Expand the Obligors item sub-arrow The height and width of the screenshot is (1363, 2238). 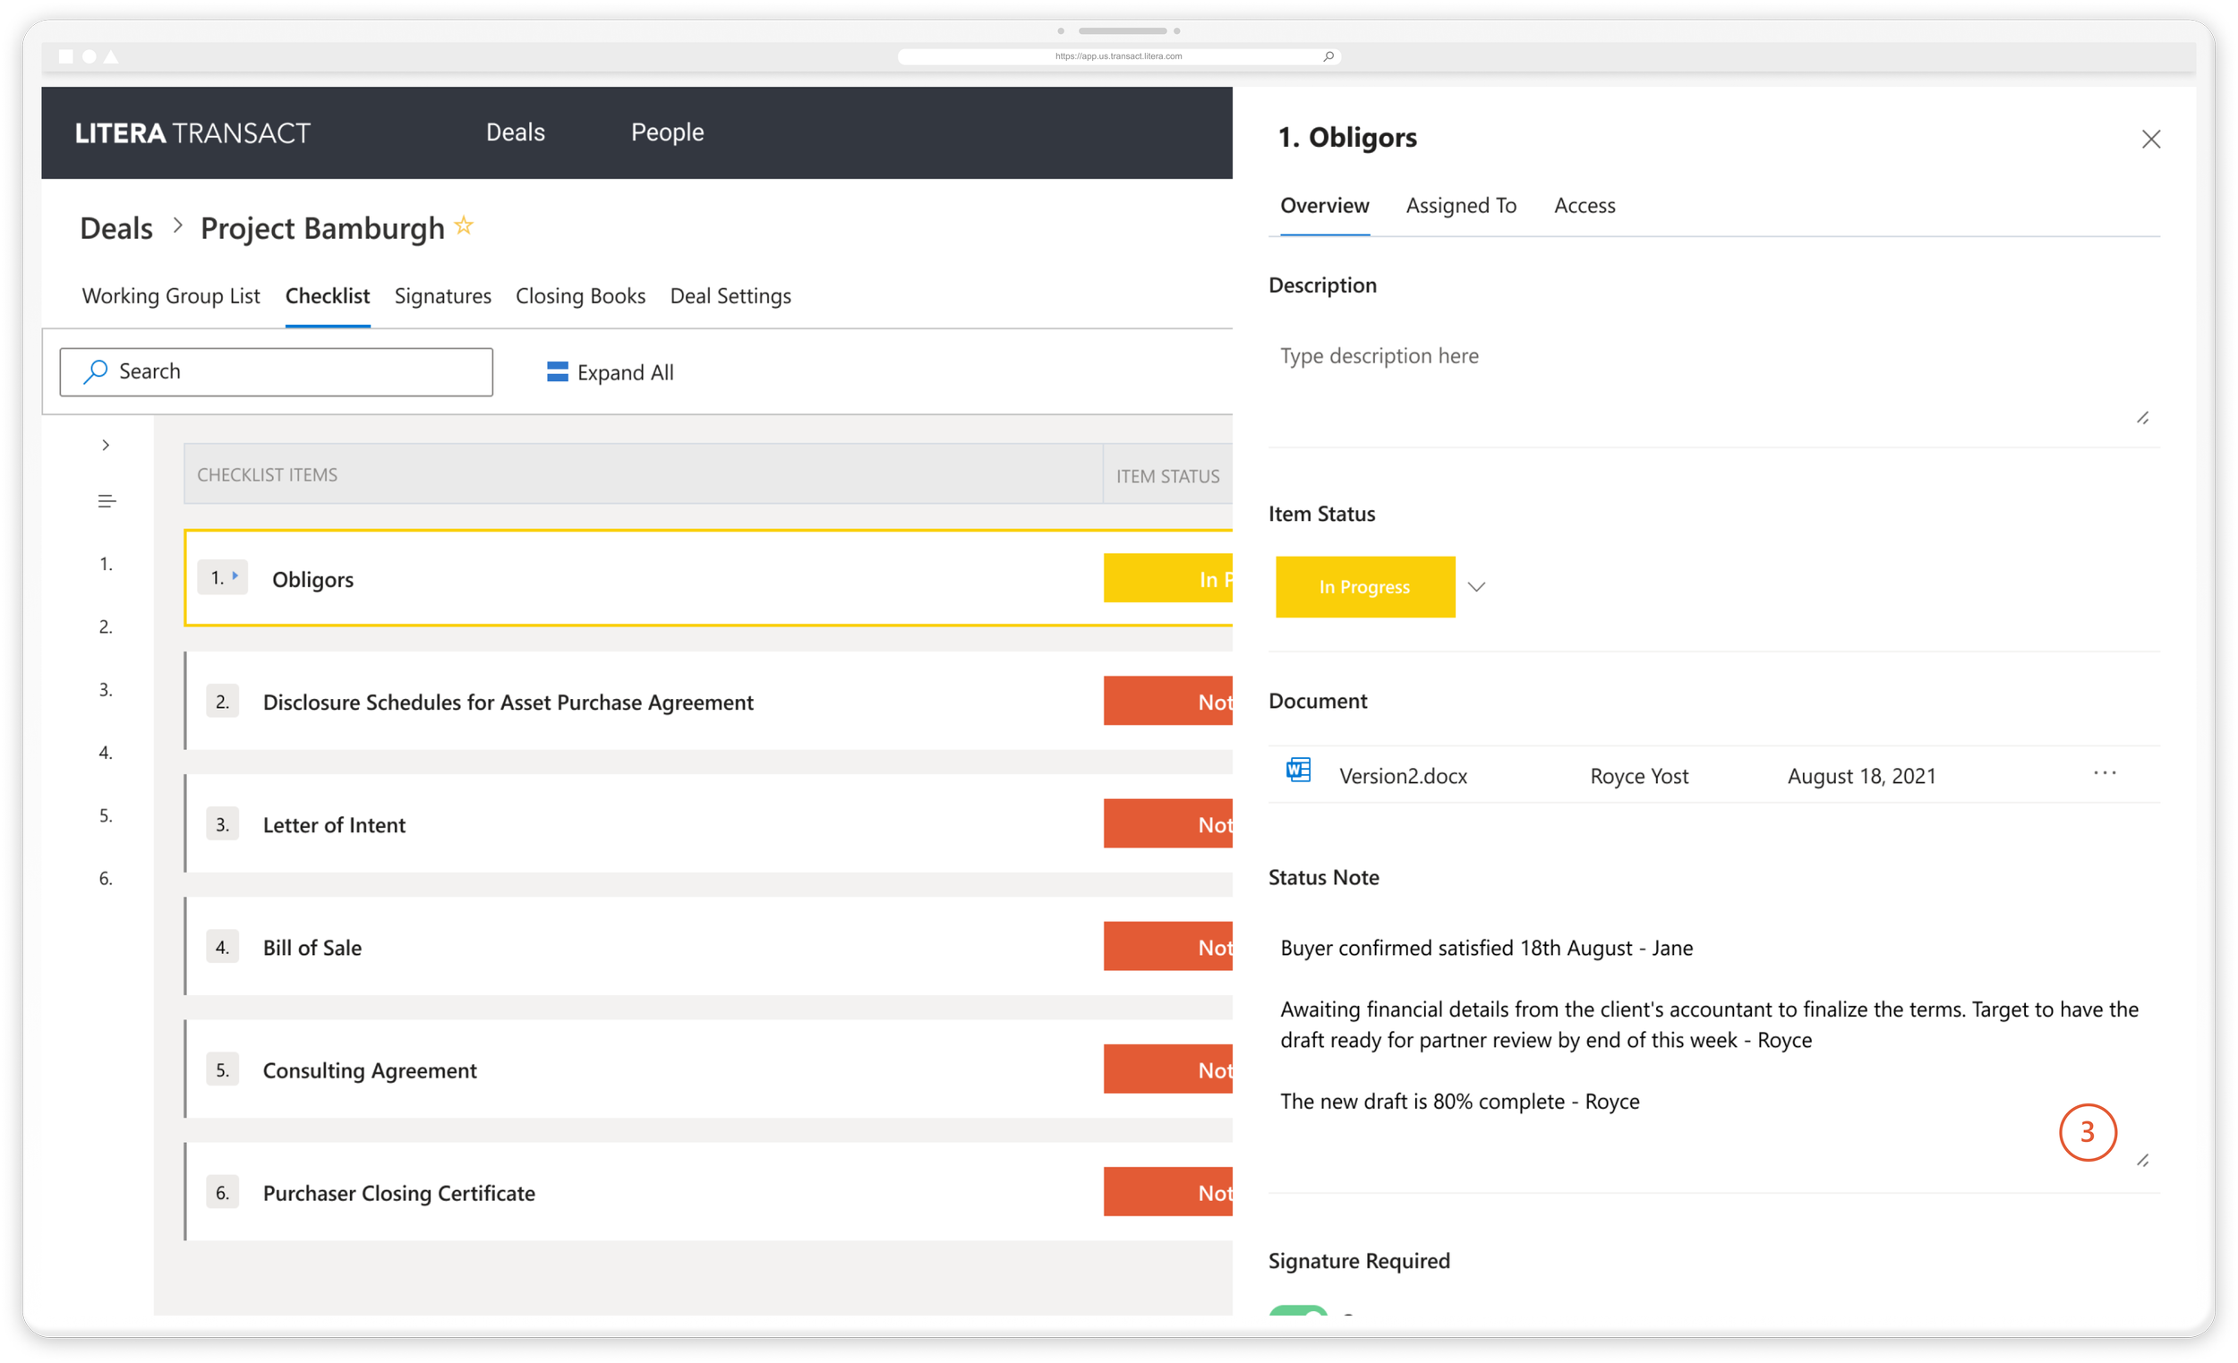click(x=235, y=575)
